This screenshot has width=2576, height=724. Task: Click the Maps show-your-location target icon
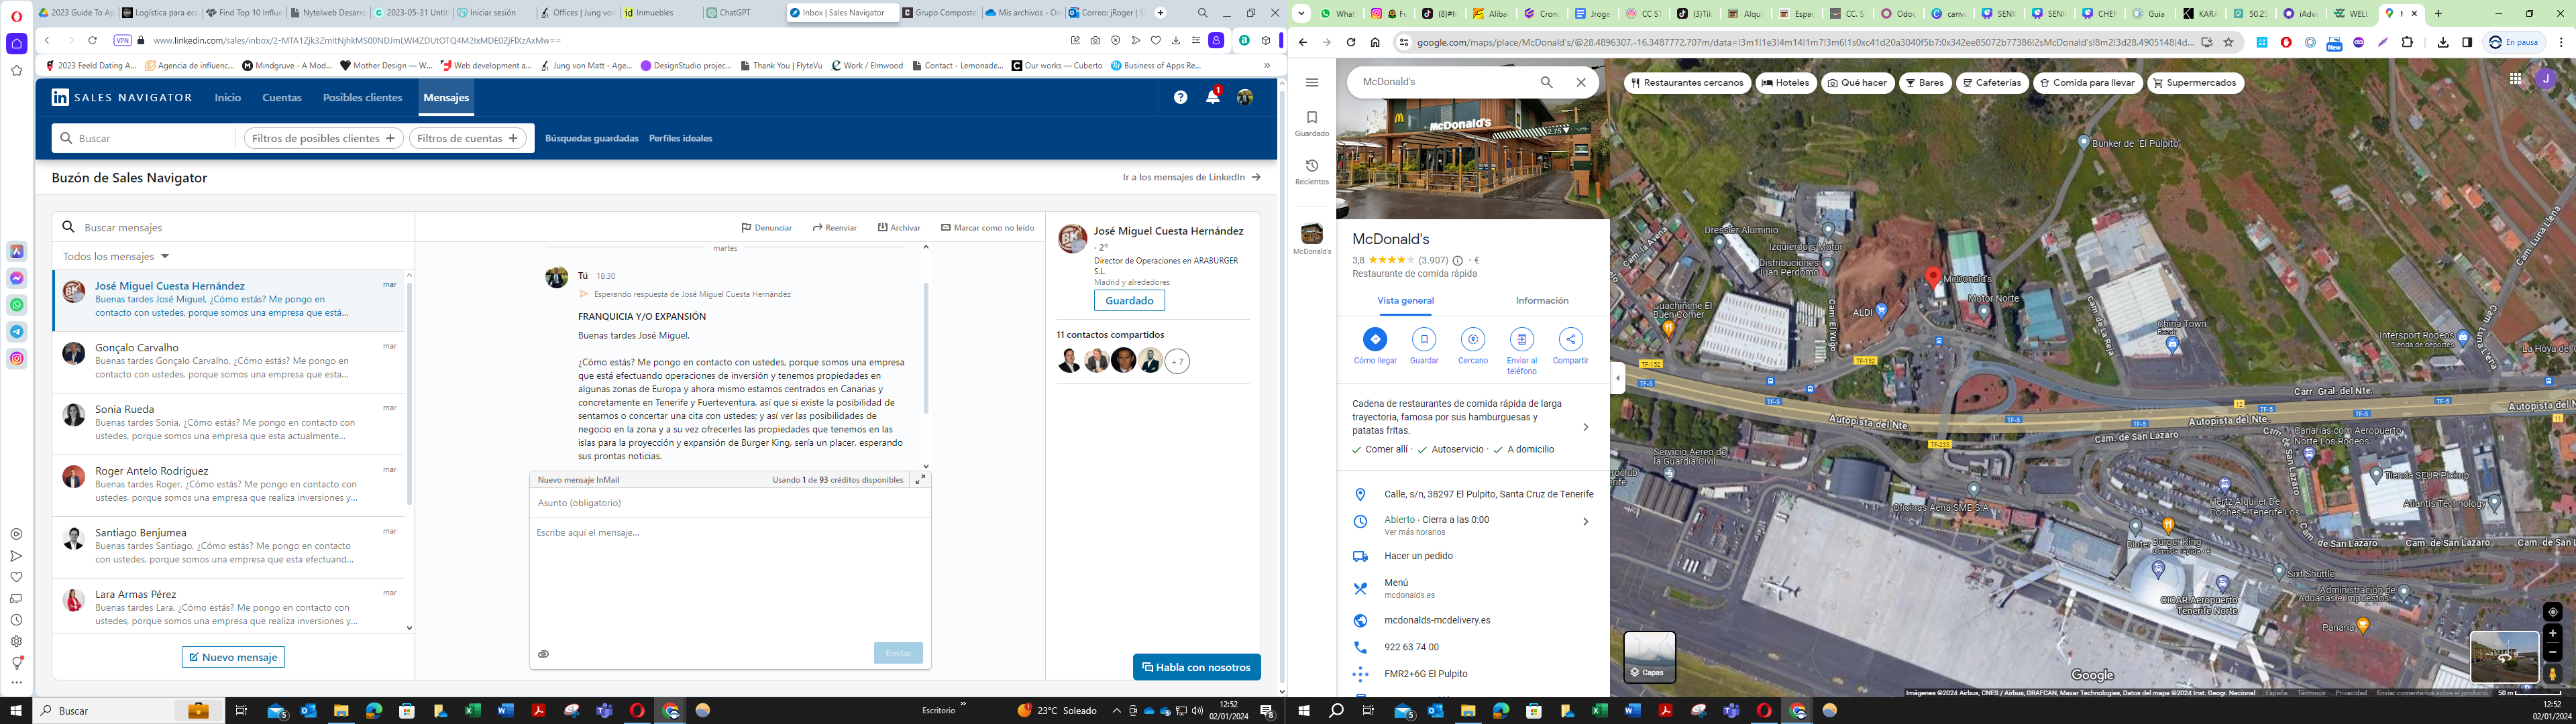coord(2552,612)
